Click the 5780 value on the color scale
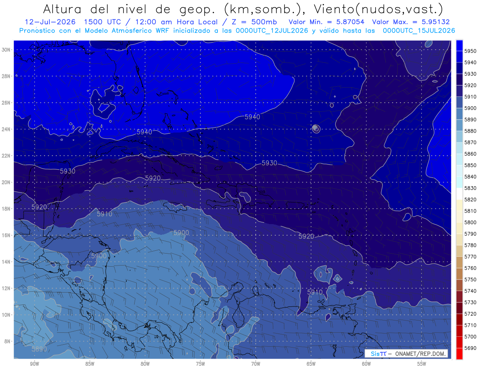The image size is (478, 369). [x=470, y=245]
